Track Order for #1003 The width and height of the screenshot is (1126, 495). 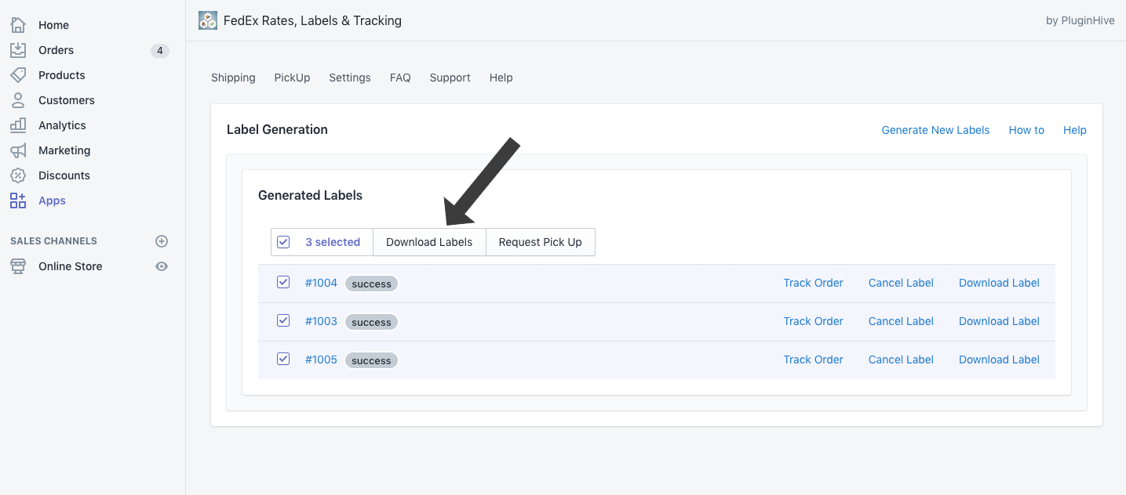[x=813, y=321]
